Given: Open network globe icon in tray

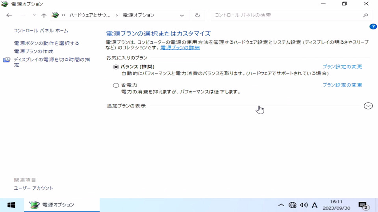Looking at the screenshot, I should pos(293,205).
